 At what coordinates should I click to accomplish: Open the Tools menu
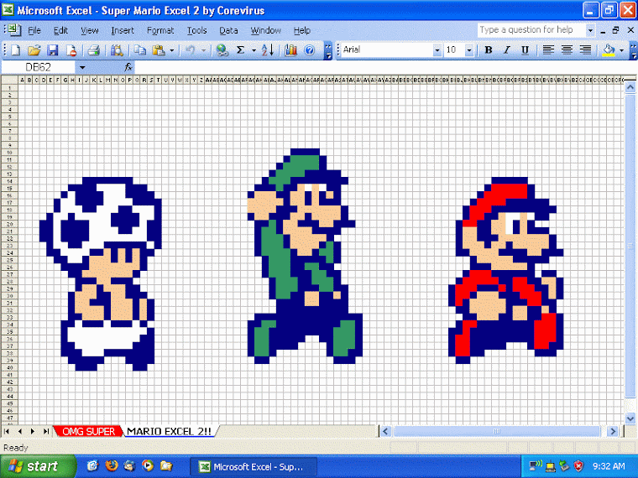[197, 30]
